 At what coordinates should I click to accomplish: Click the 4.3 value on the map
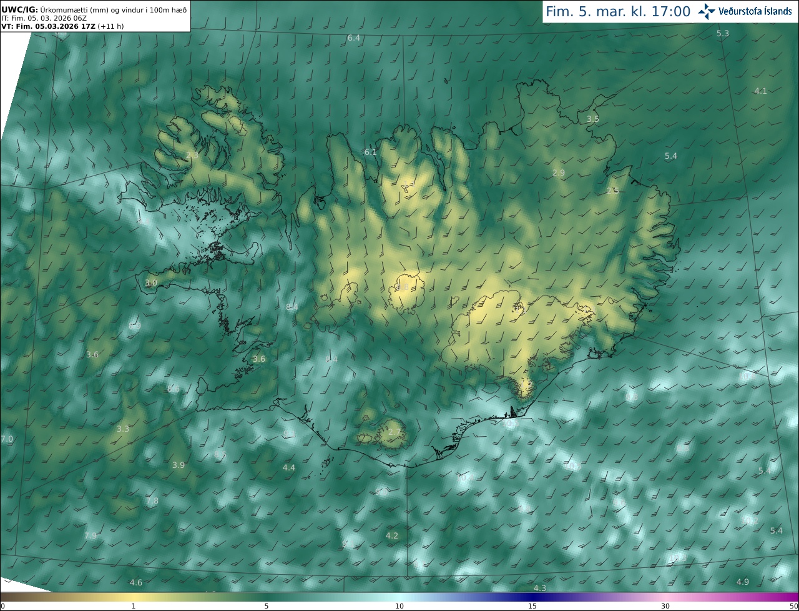click(540, 588)
